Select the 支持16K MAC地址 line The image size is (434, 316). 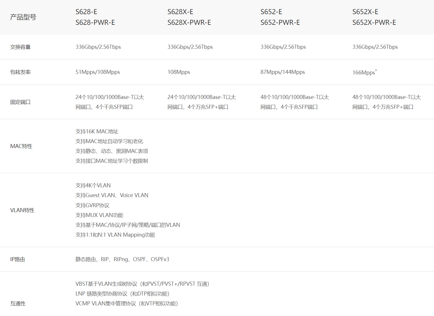click(x=97, y=132)
